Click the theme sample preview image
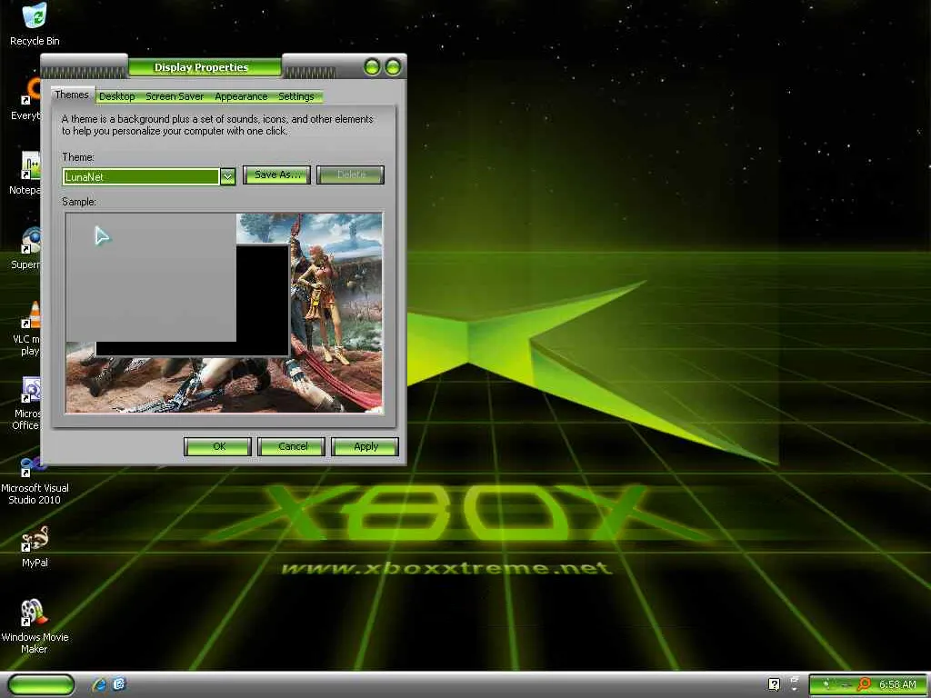This screenshot has height=698, width=931. pos(224,313)
